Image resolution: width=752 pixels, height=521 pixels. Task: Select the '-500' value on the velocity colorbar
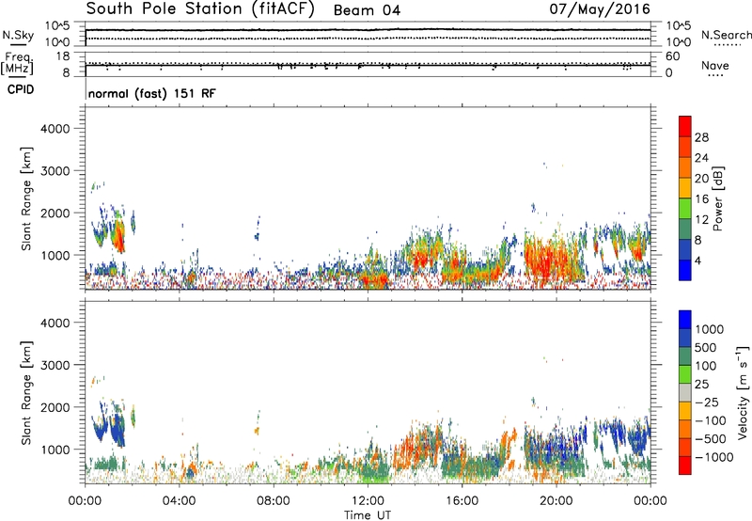pos(711,439)
